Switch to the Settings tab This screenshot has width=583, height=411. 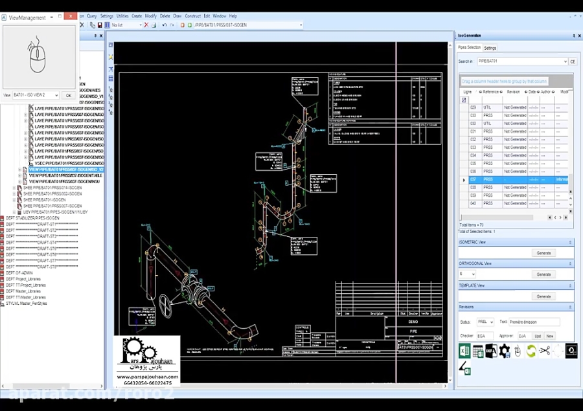click(x=490, y=47)
